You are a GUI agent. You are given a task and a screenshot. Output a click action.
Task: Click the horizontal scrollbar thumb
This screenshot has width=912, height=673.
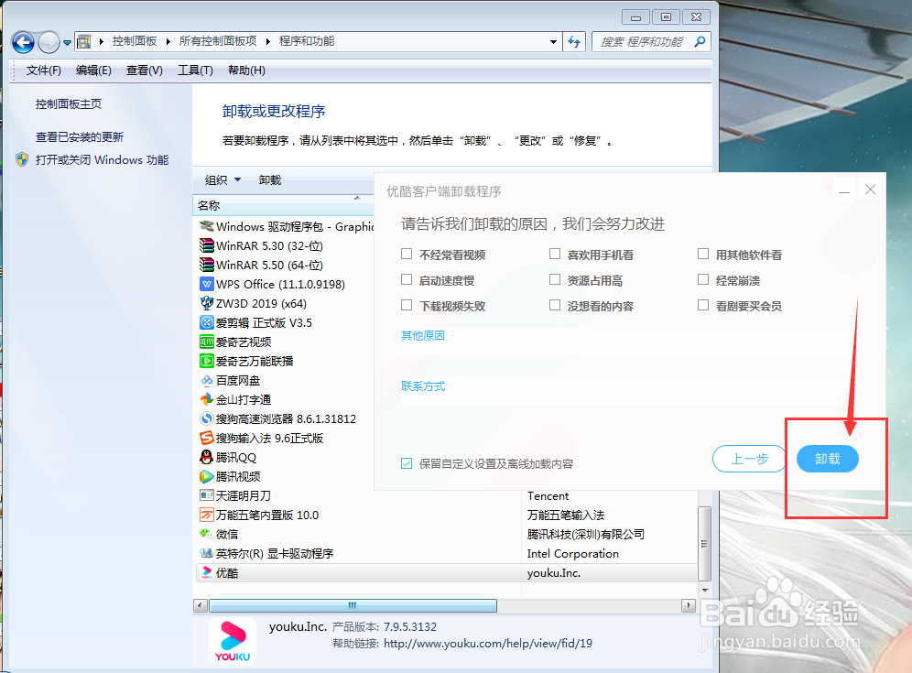click(353, 605)
